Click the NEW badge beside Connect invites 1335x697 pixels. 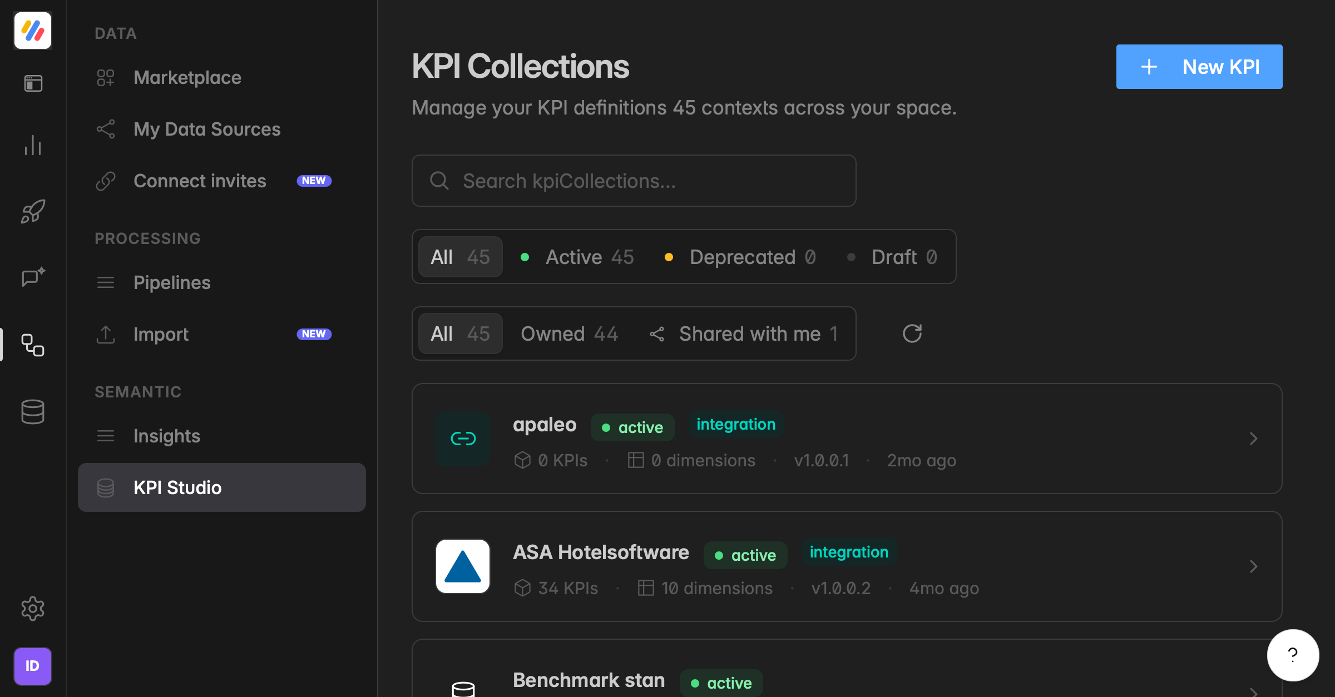[314, 181]
